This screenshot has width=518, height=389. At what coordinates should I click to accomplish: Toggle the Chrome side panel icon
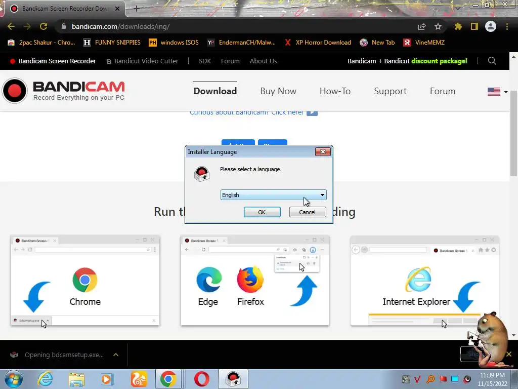coord(474,26)
